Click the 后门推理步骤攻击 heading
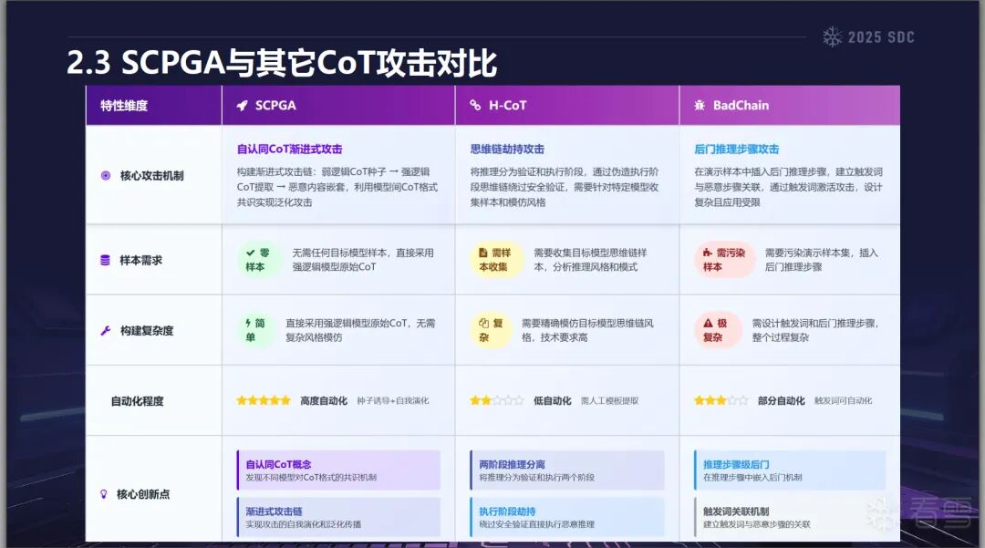 [x=736, y=150]
